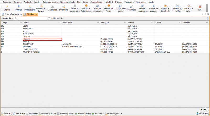Click the Mala direta button

[98, 114]
